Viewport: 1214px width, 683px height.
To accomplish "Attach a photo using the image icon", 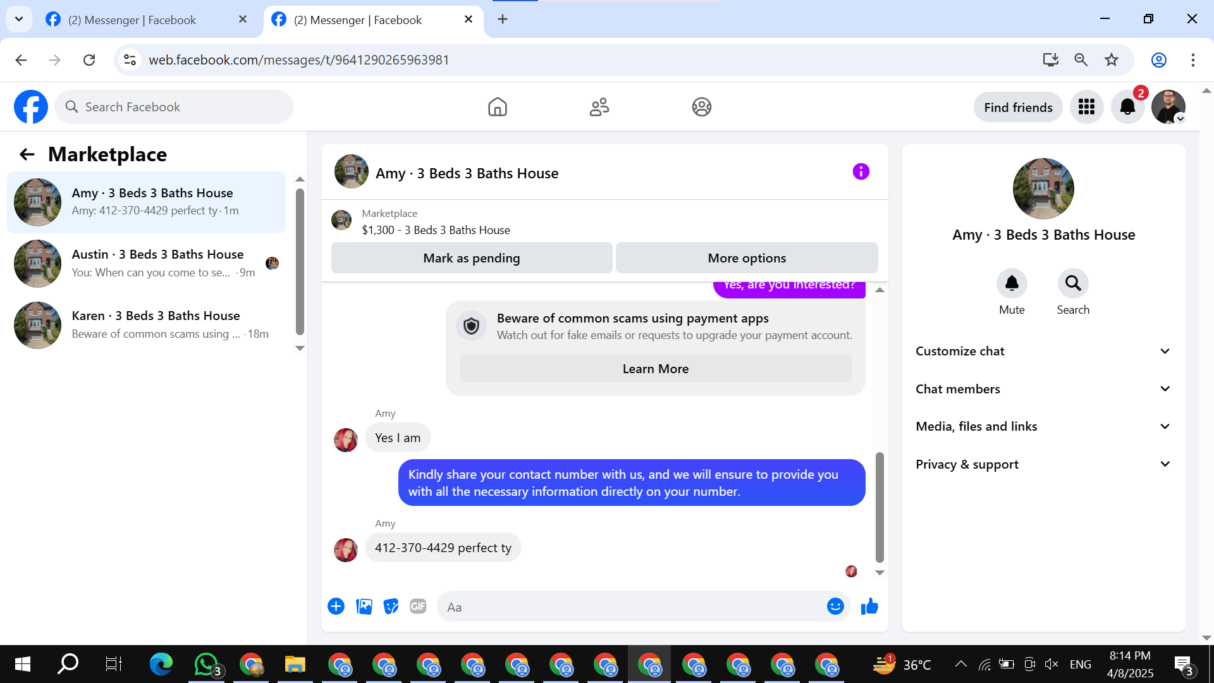I will [364, 606].
